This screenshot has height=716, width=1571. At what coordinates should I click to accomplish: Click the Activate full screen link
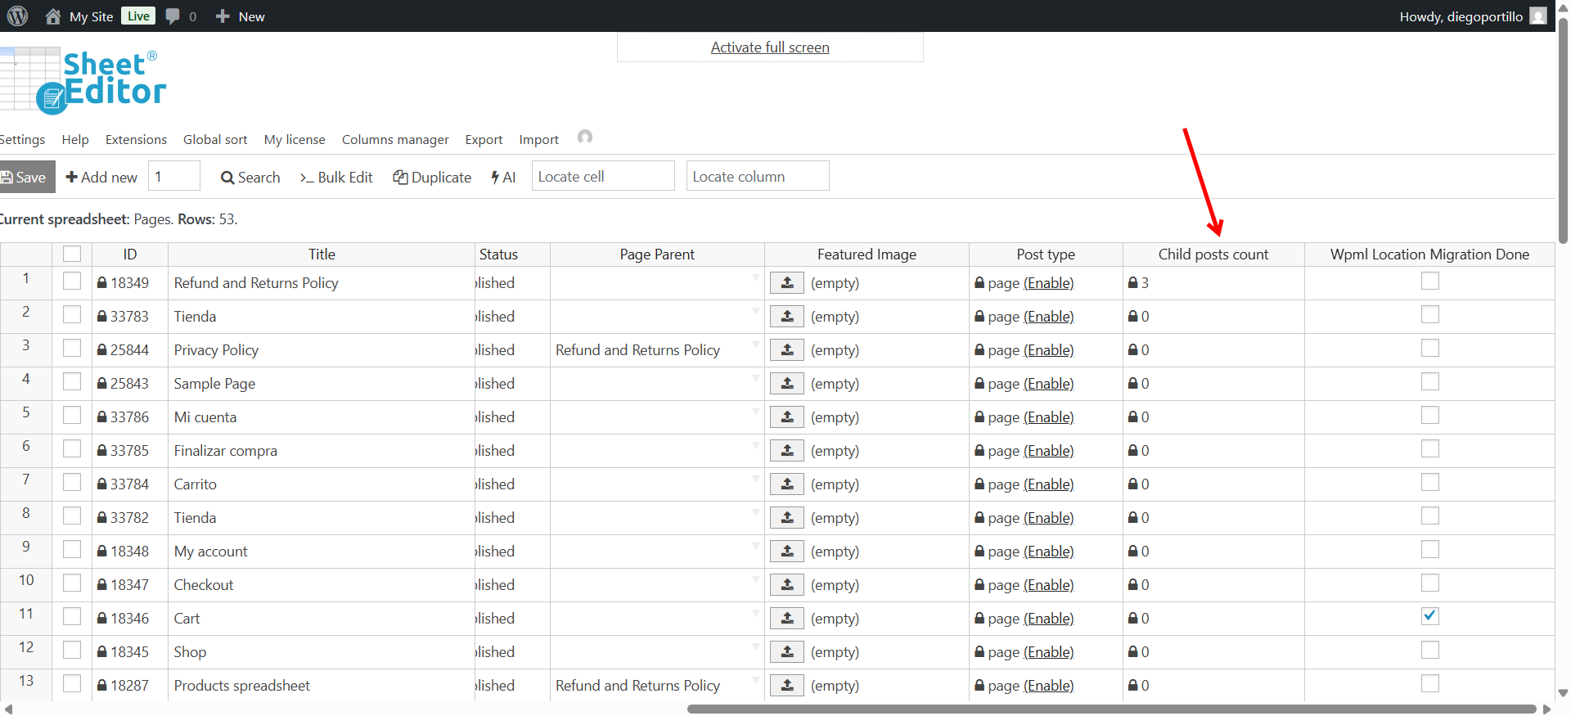coord(770,47)
